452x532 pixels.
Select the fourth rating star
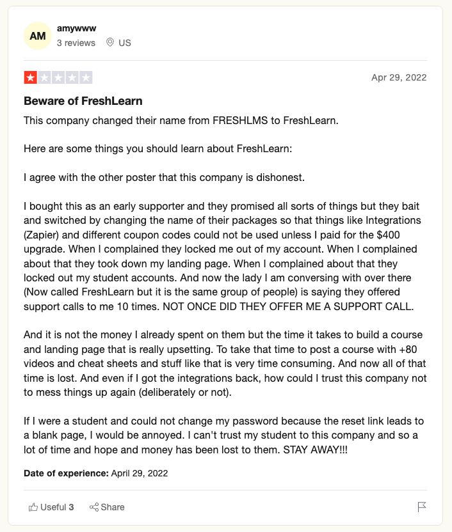(72, 77)
